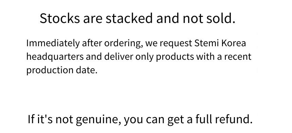The image size is (292, 133).
Task: Click the word "production" in the last paragraph line
Action: [x=51, y=71]
